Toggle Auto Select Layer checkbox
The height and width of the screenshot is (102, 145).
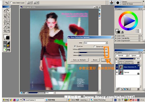[11, 3]
